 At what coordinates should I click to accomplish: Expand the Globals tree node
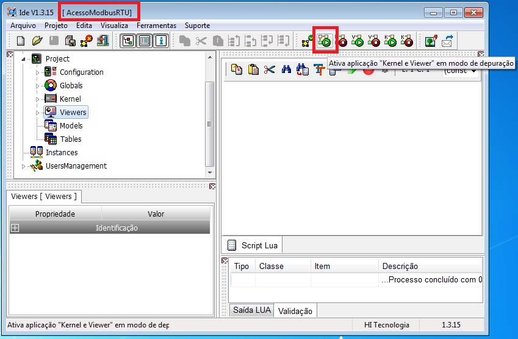(37, 86)
